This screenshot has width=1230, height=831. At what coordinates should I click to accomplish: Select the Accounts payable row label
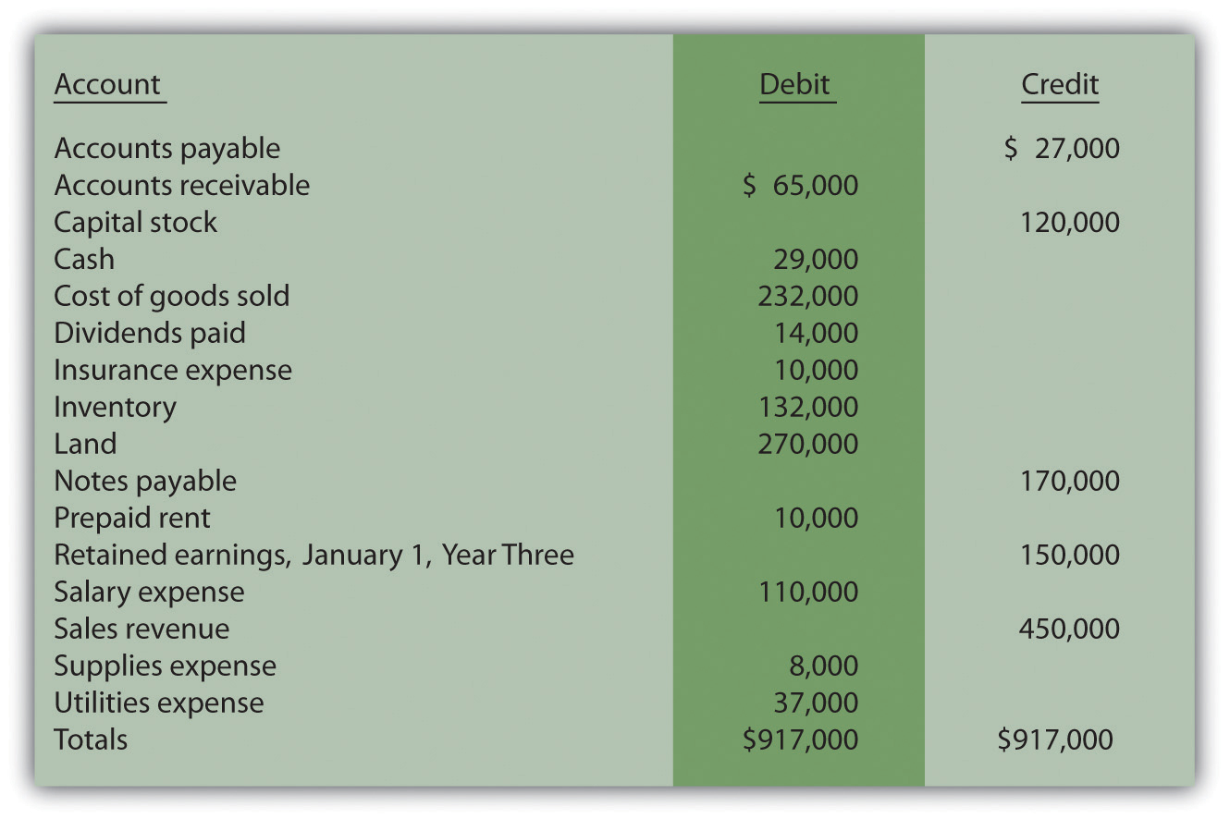click(x=166, y=149)
